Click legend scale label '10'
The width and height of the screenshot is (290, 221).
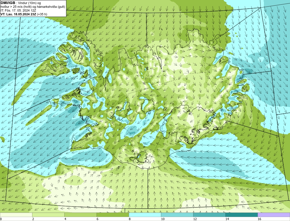click(163, 219)
